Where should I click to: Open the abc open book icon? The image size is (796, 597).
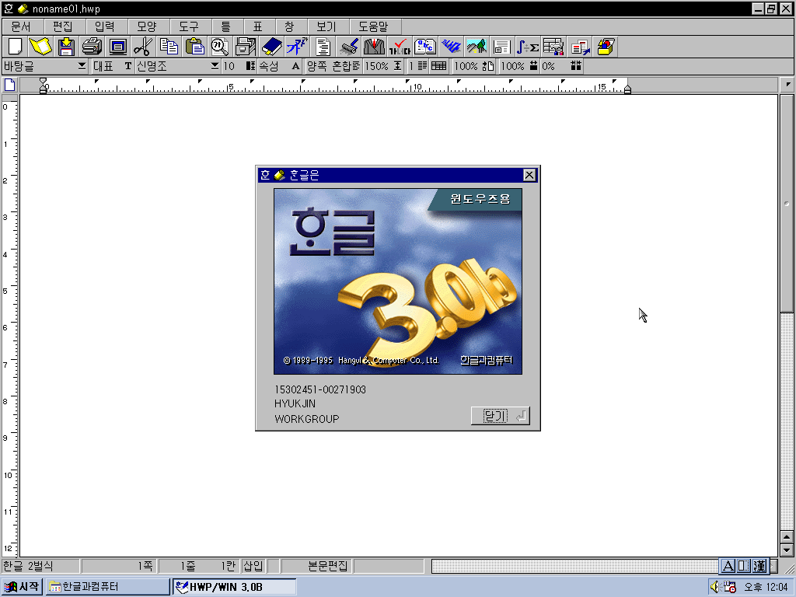coord(425,47)
